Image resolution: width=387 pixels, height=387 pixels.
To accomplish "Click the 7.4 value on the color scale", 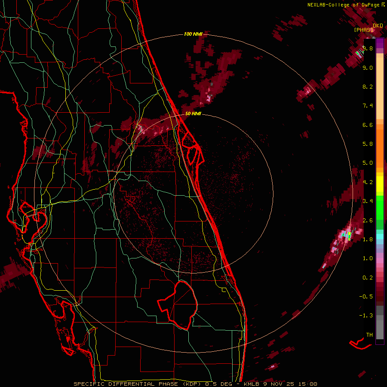I will (368, 106).
